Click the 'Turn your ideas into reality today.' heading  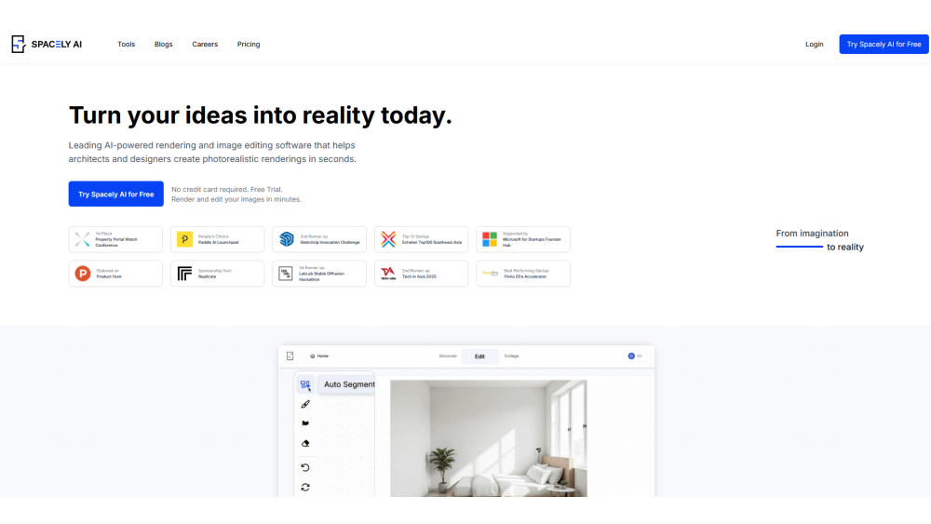pos(260,115)
